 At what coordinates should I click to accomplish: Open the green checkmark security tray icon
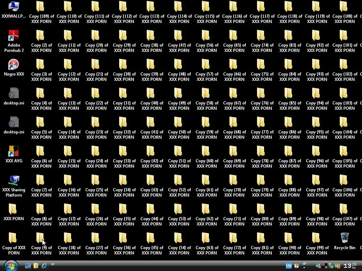331,266
